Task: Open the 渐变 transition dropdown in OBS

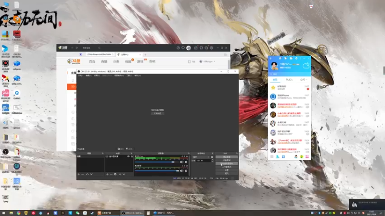Action: (x=201, y=157)
